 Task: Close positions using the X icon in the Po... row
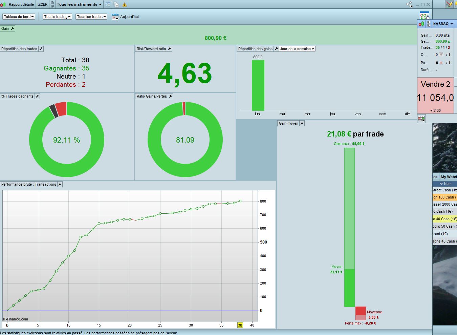441,63
